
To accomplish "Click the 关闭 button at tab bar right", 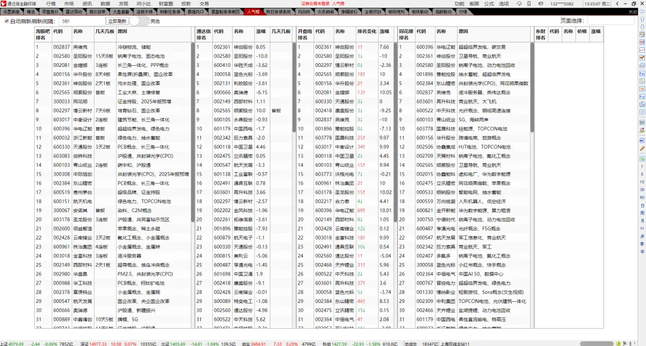I will tap(632, 12).
